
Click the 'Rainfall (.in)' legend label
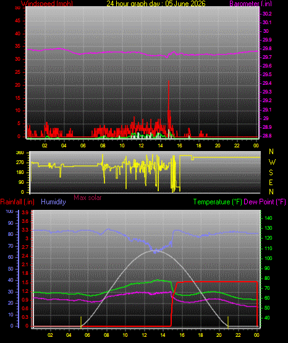click(17, 202)
